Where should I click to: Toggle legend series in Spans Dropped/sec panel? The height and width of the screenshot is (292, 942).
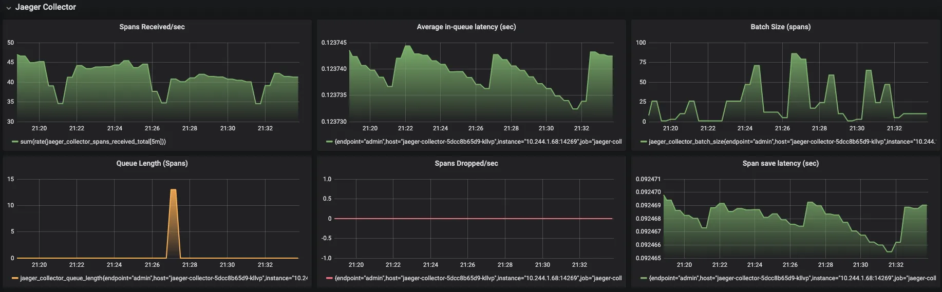click(478, 278)
